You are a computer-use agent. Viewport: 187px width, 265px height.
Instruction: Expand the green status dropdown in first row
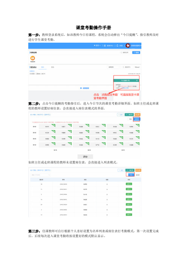point(129,184)
